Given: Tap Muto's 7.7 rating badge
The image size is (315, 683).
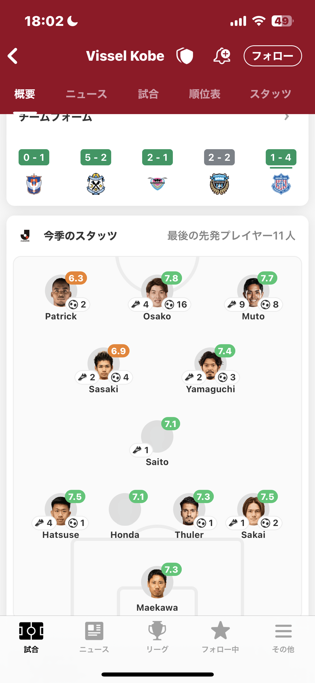Looking at the screenshot, I should click(x=267, y=278).
